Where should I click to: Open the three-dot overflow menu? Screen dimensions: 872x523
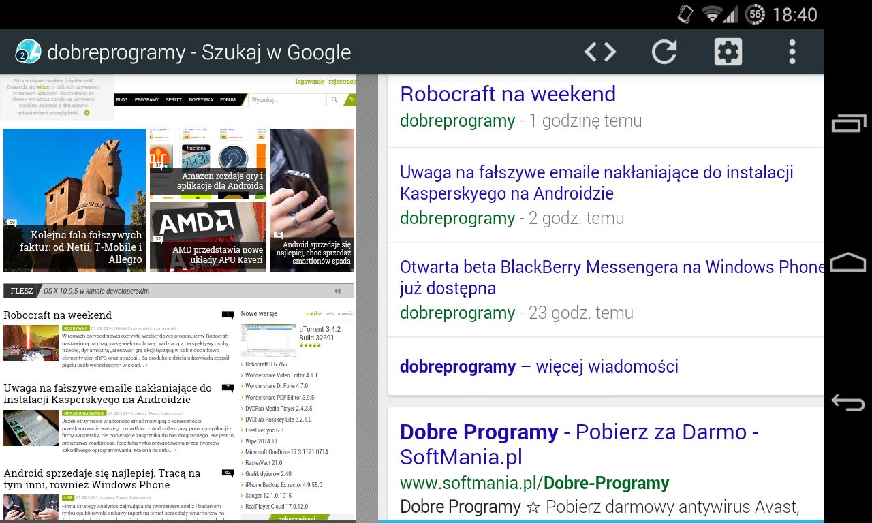tap(792, 51)
